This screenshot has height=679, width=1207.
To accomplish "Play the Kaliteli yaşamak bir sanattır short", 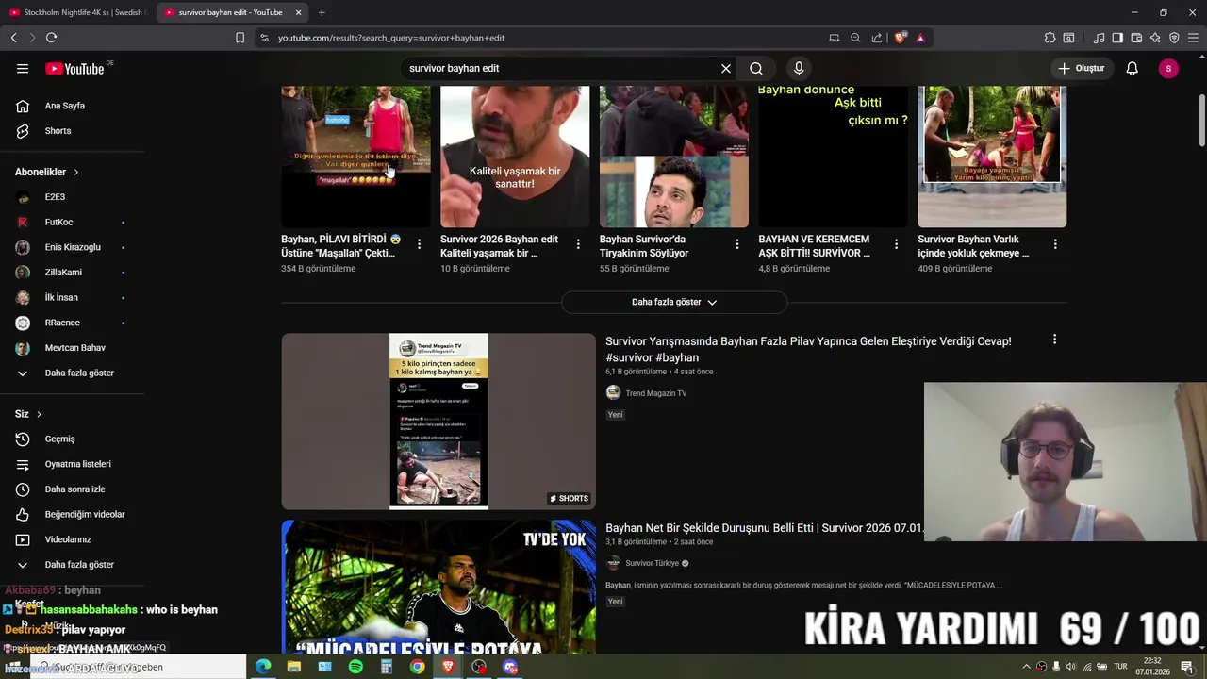I will (x=515, y=157).
